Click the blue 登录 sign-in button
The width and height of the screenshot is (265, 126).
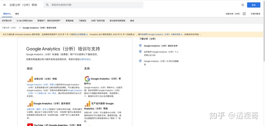click(x=254, y=5)
